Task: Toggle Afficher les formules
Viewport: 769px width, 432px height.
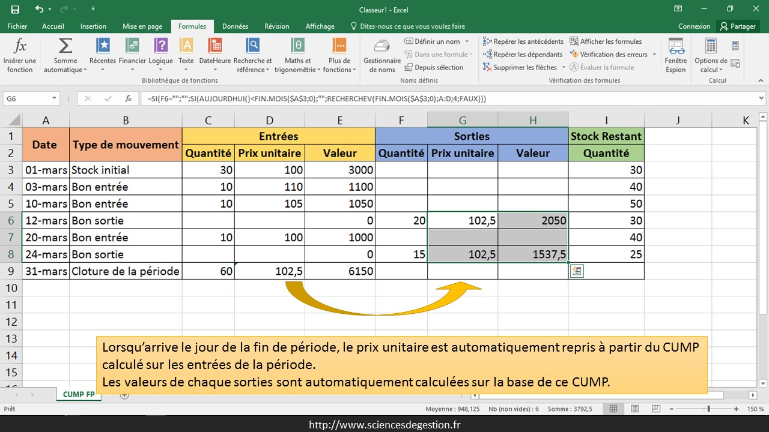Action: pos(606,41)
